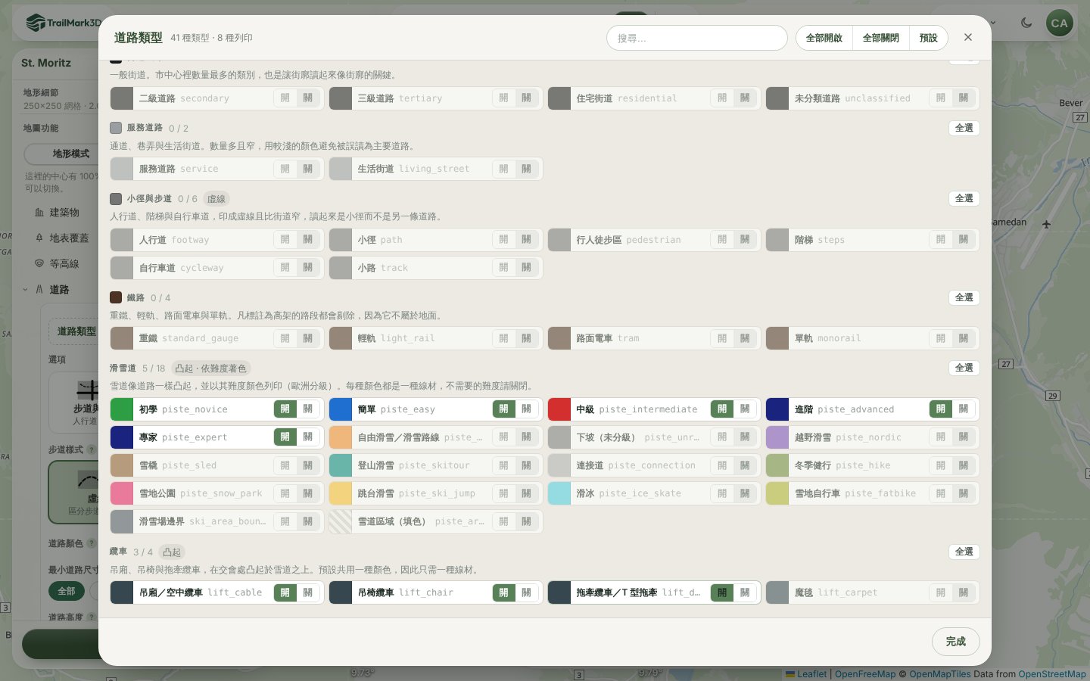Click the 建築物 layer icon in sidebar
Screen dimensions: 1090x681
pyautogui.click(x=39, y=213)
